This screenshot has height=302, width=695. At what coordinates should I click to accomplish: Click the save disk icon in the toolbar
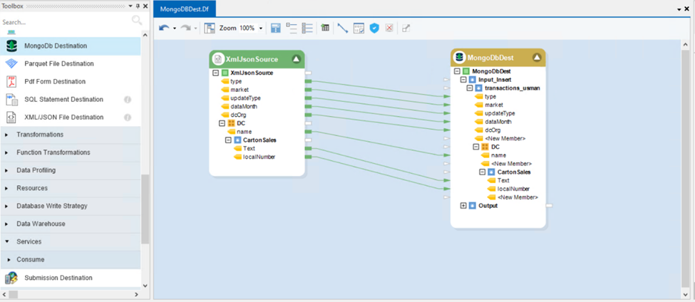click(x=276, y=28)
